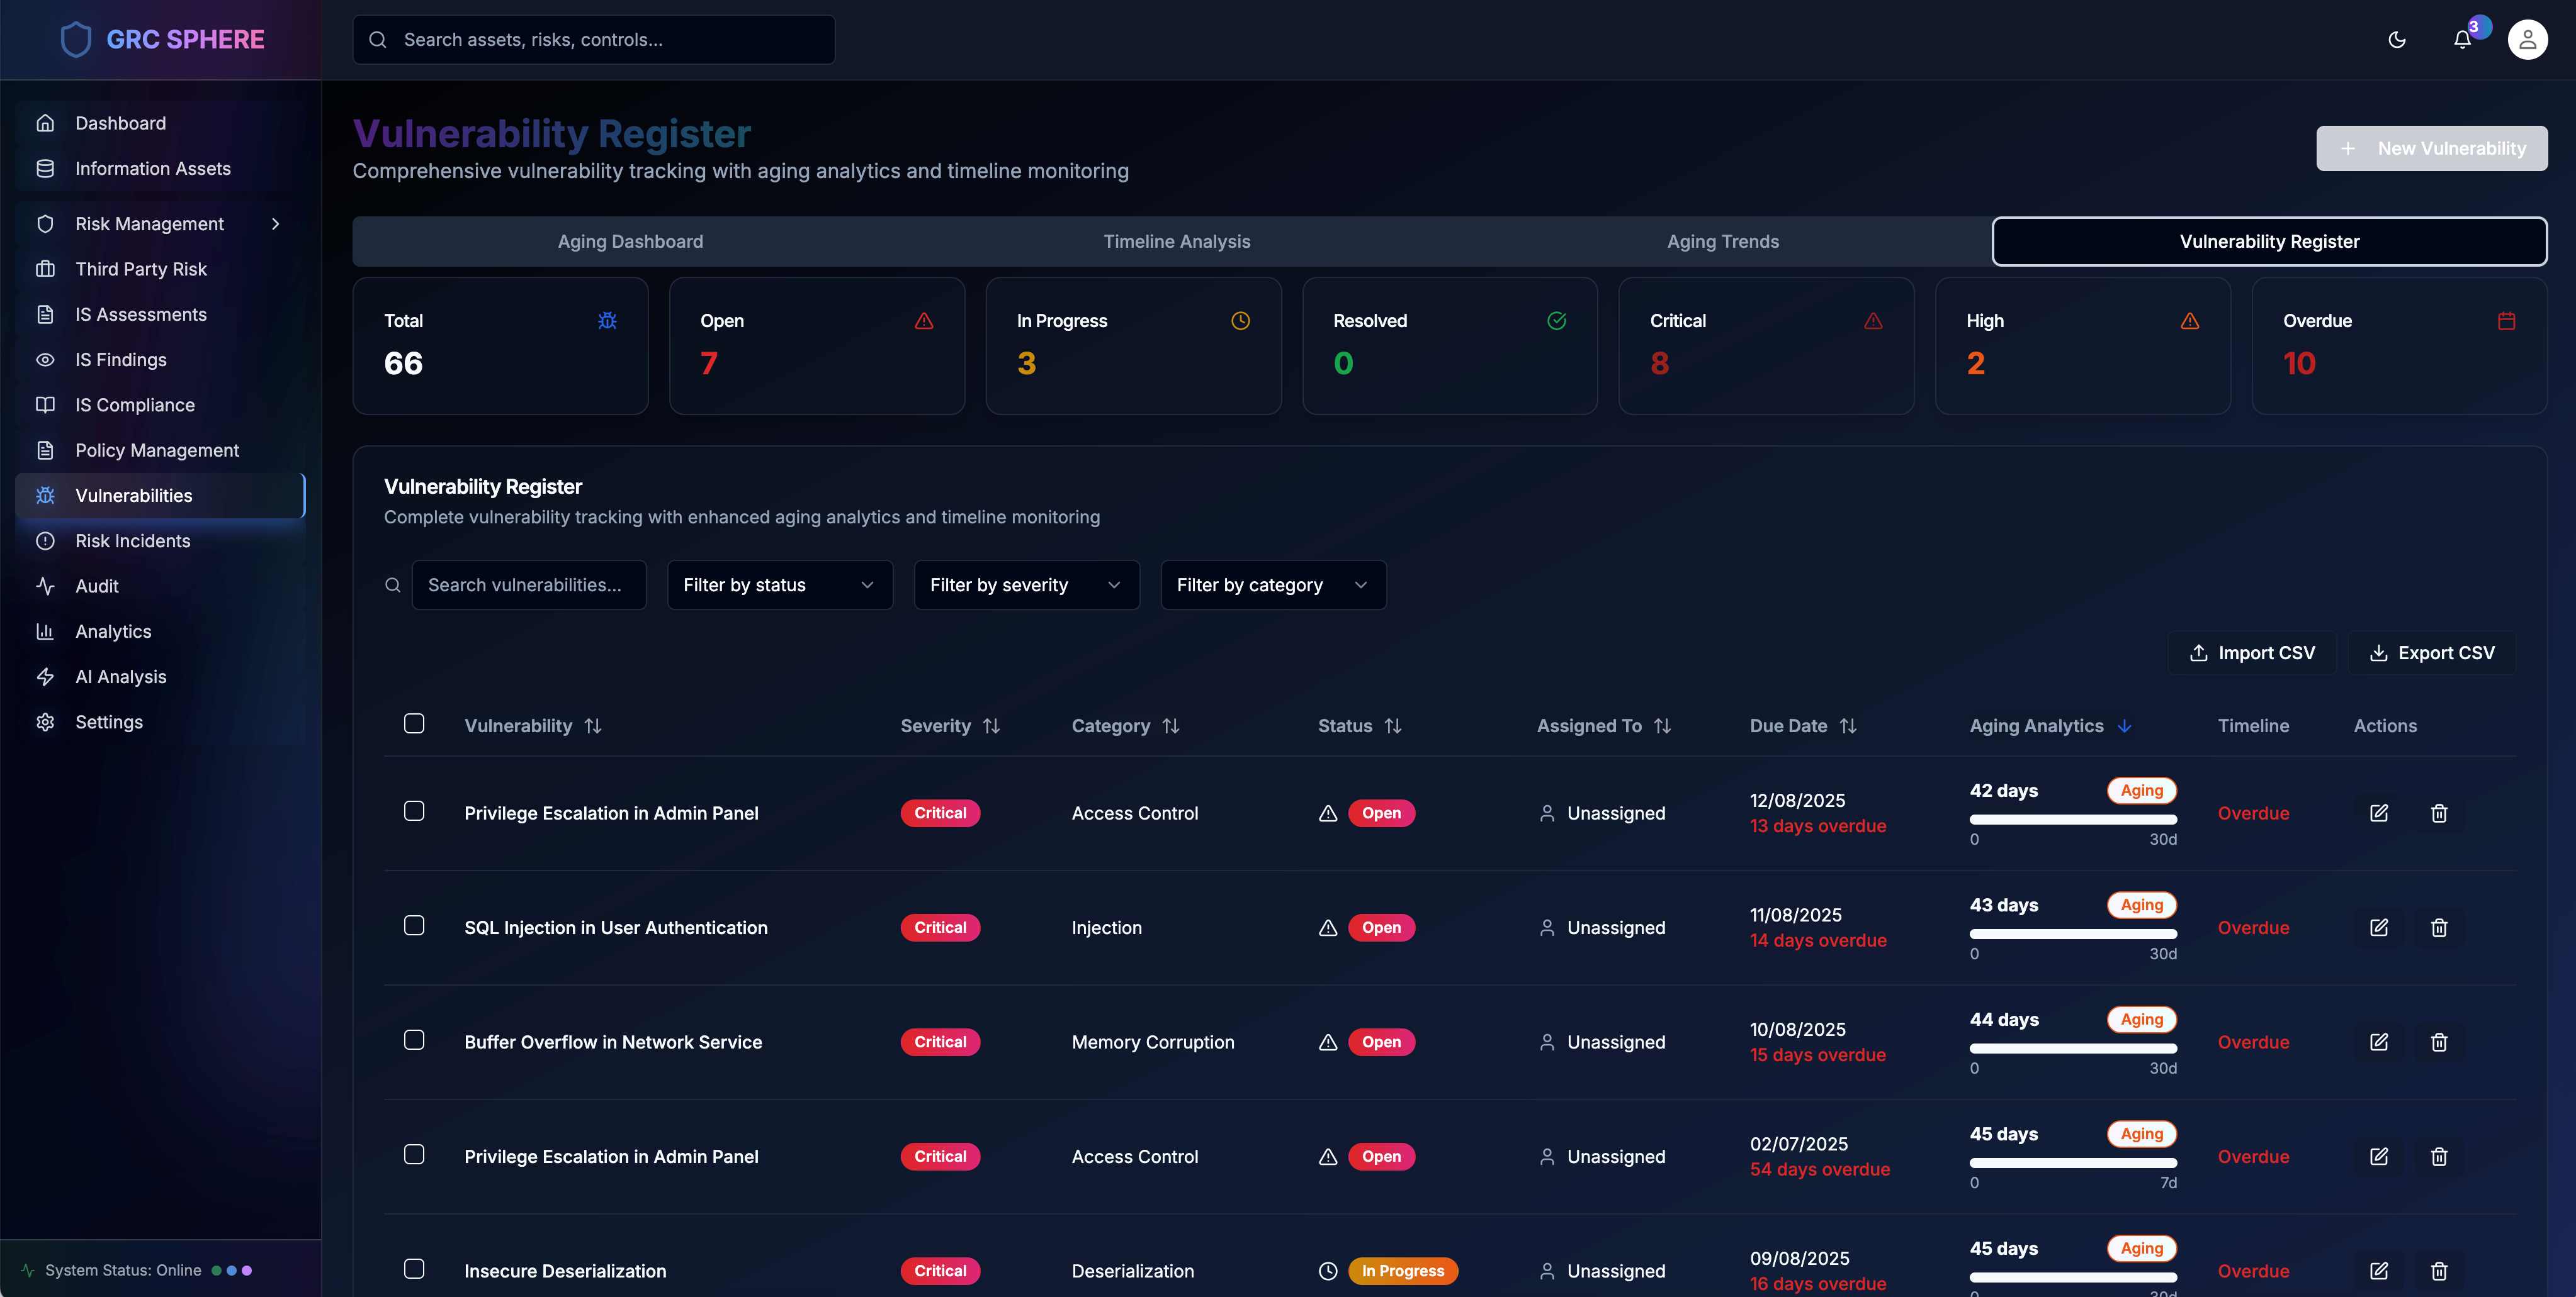This screenshot has height=1297, width=2576.
Task: Switch to the Aging Dashboard tab
Action: (x=630, y=242)
